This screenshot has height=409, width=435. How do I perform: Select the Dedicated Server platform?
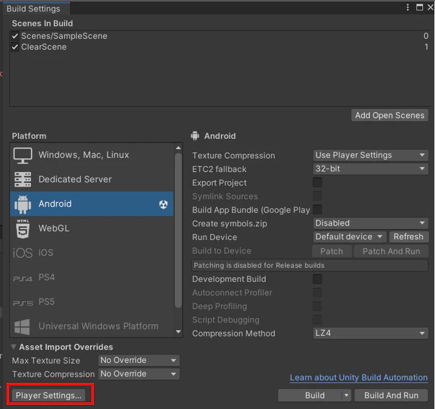(91, 179)
